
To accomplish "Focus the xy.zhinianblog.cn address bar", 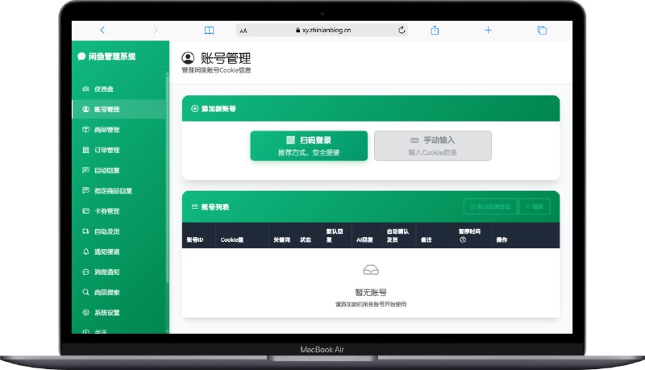I will click(x=322, y=30).
